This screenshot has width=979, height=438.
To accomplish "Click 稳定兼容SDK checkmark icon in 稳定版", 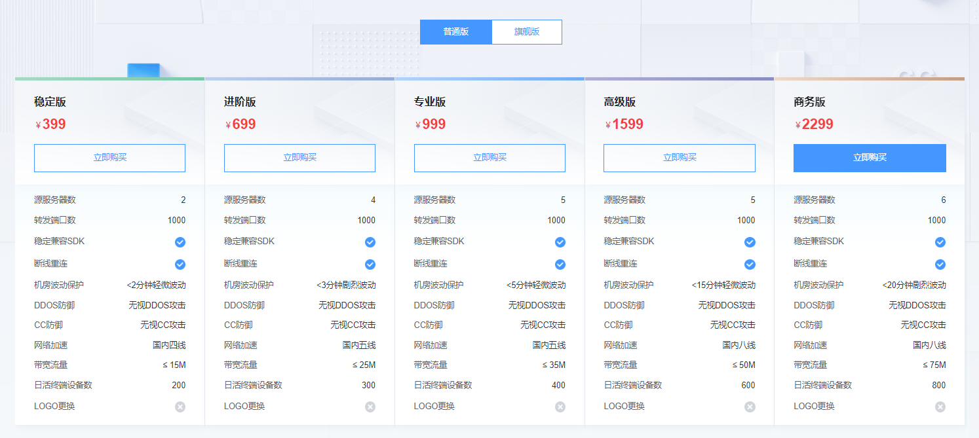I will click(180, 242).
